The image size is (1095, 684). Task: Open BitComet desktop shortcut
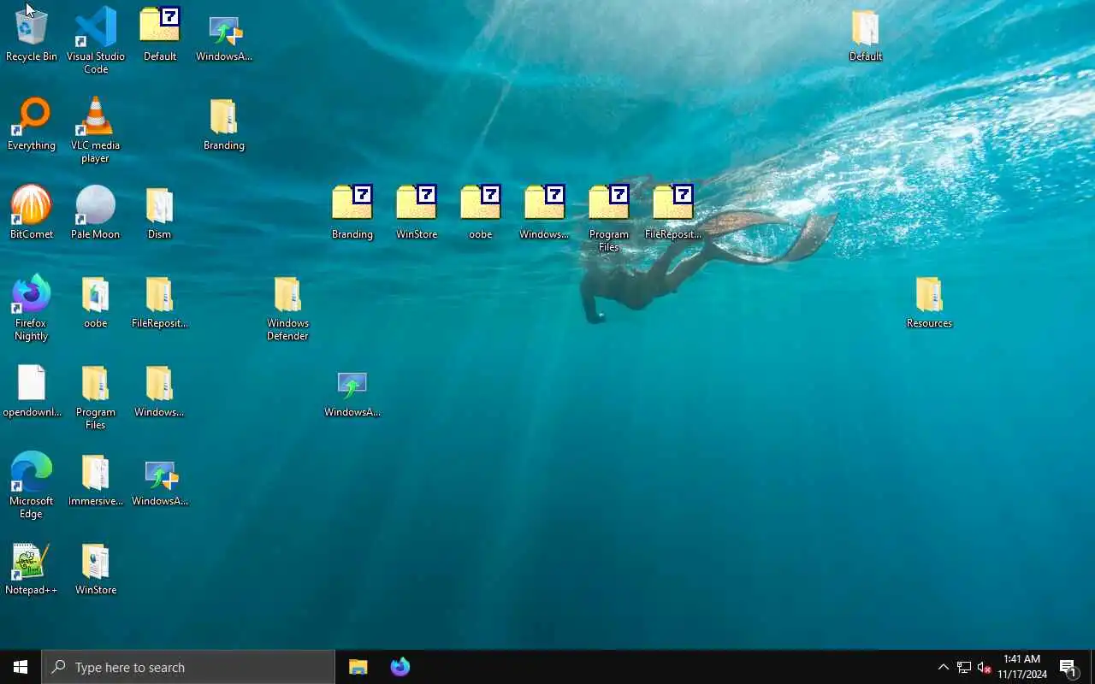pyautogui.click(x=32, y=212)
